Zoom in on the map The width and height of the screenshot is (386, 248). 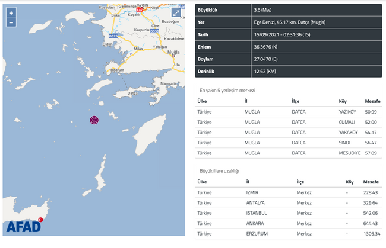click(11, 12)
